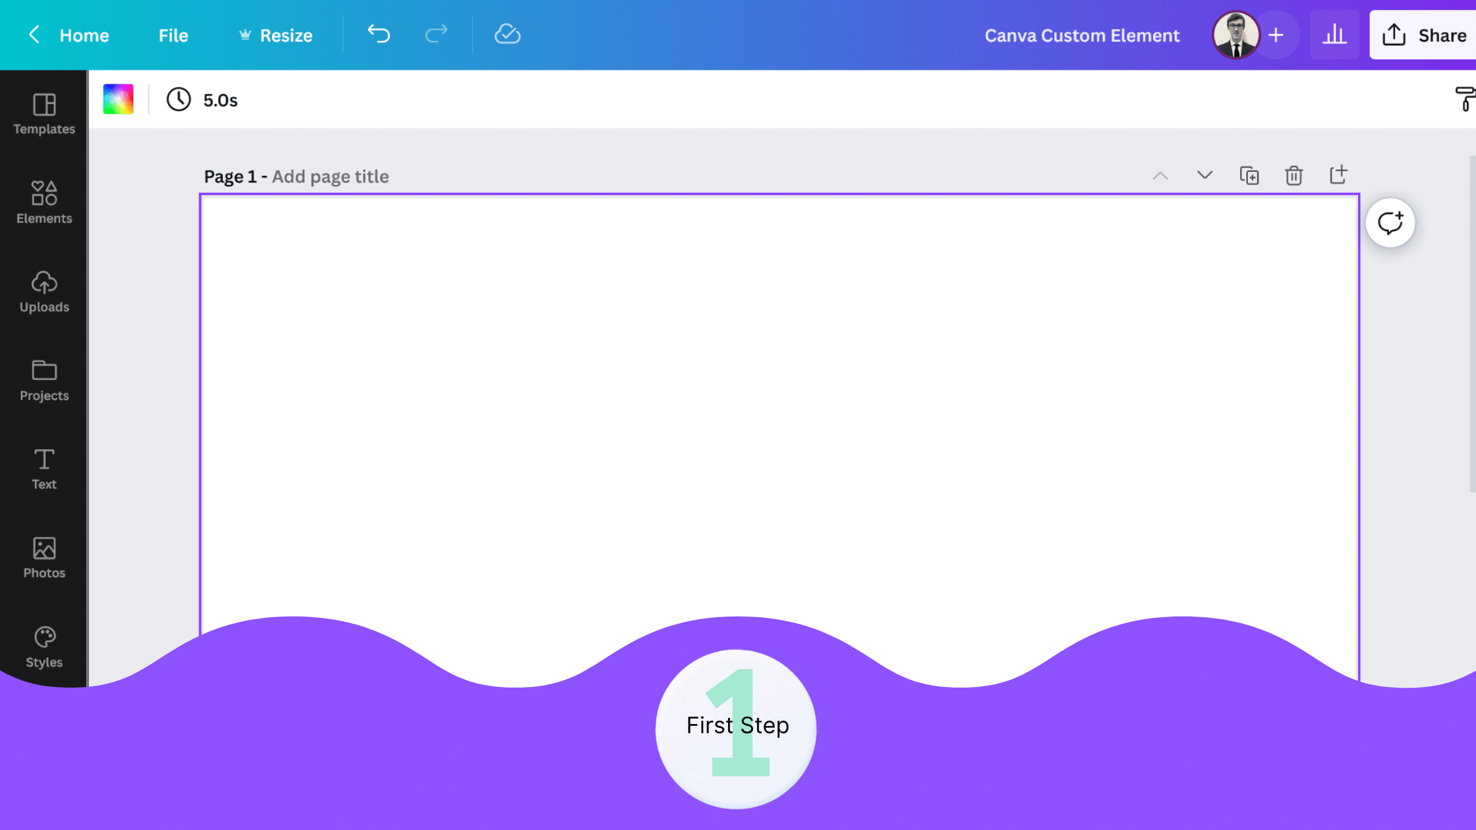Select the Text tool in sidebar
Screen dimensions: 1476x830
44,468
